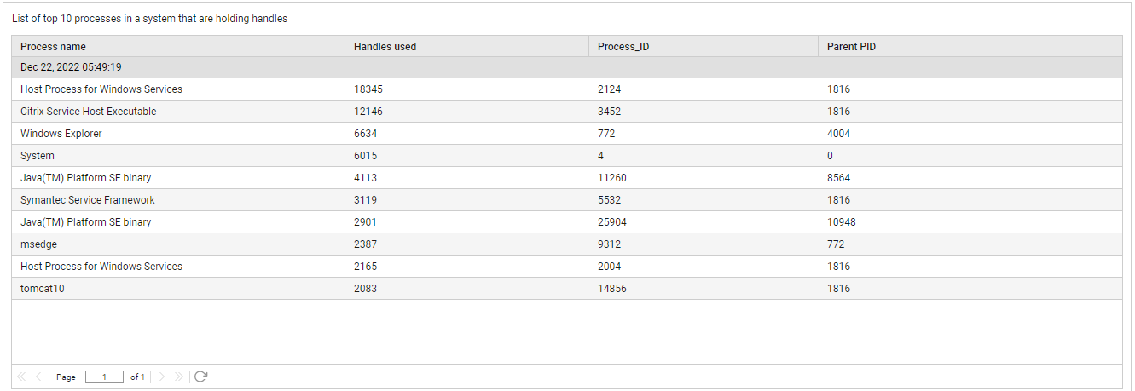Click the msedge process row
The image size is (1135, 391).
(567, 244)
